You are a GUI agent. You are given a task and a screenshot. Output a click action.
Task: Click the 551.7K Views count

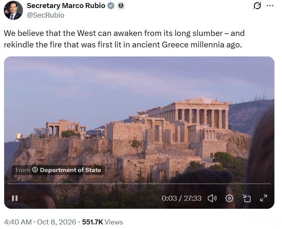[103, 222]
